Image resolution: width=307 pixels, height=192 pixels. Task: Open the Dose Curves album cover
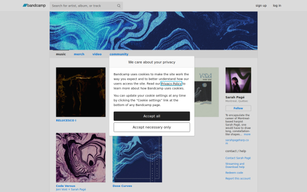tap(137, 159)
